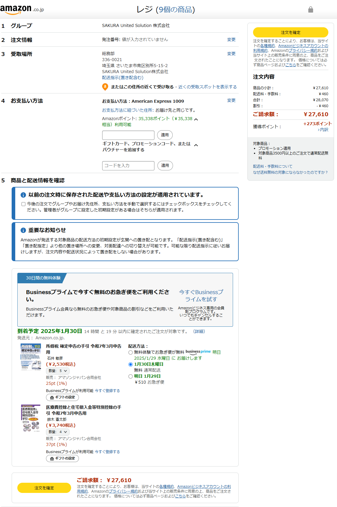Open quantity dropdown for the 所得税 book

click(58, 371)
